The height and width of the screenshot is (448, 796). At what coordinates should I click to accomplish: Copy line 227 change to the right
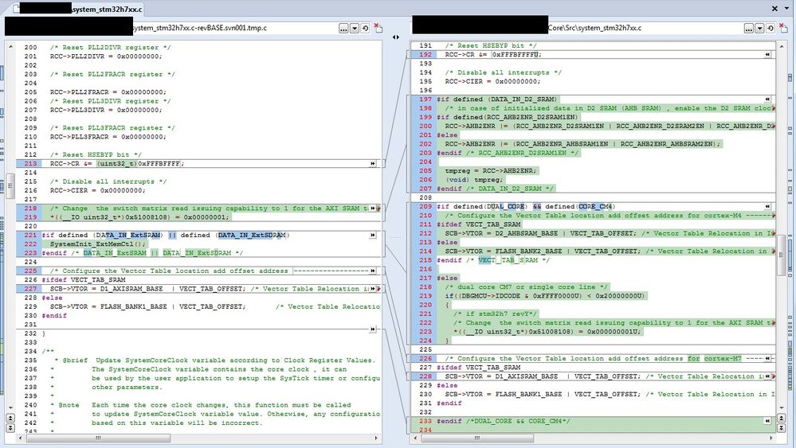pos(373,289)
